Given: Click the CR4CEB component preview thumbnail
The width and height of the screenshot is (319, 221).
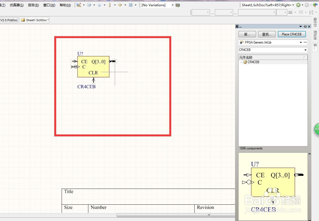Looking at the screenshot, I should (273, 186).
